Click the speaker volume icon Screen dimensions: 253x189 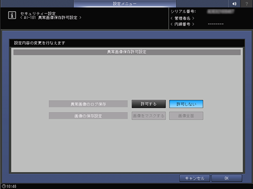tap(234, 3)
